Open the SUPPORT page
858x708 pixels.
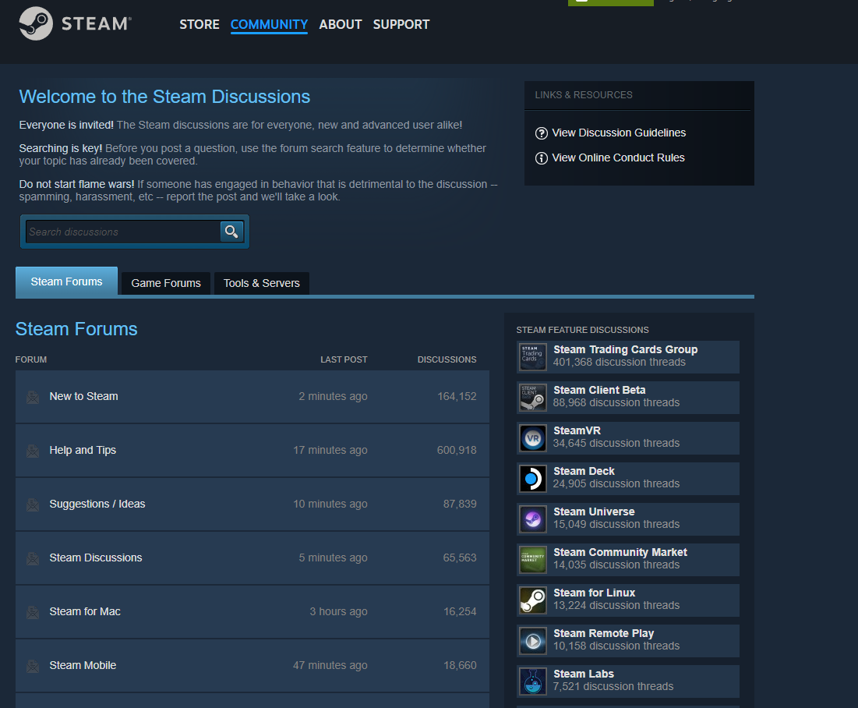401,24
